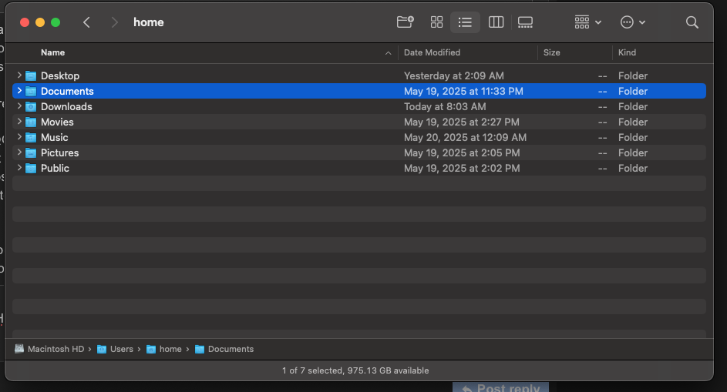Expand the Public folder disclosure arrow
Image resolution: width=727 pixels, height=392 pixels.
click(x=19, y=168)
